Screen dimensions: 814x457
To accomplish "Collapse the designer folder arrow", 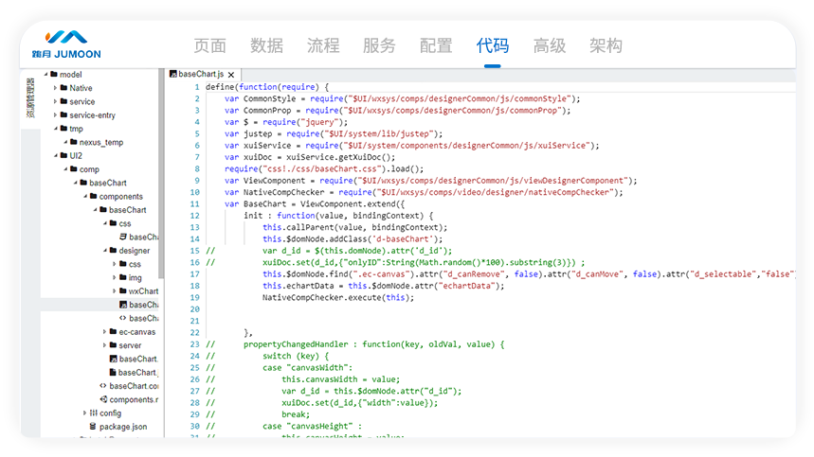I will (105, 250).
